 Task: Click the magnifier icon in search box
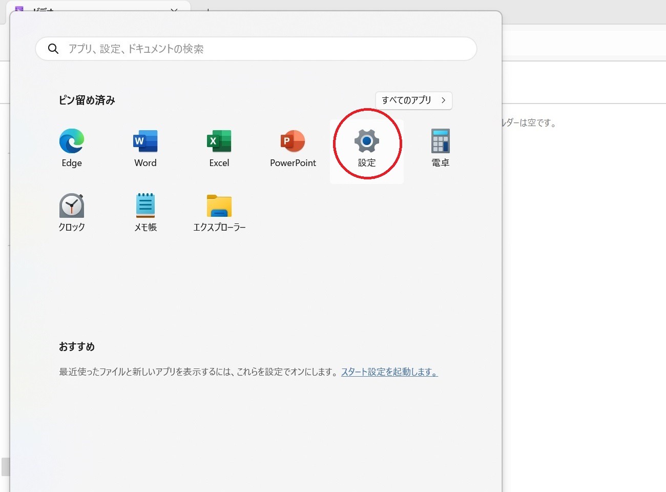point(53,49)
